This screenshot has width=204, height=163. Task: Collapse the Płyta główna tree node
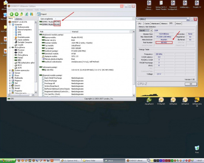click(x=10, y=47)
